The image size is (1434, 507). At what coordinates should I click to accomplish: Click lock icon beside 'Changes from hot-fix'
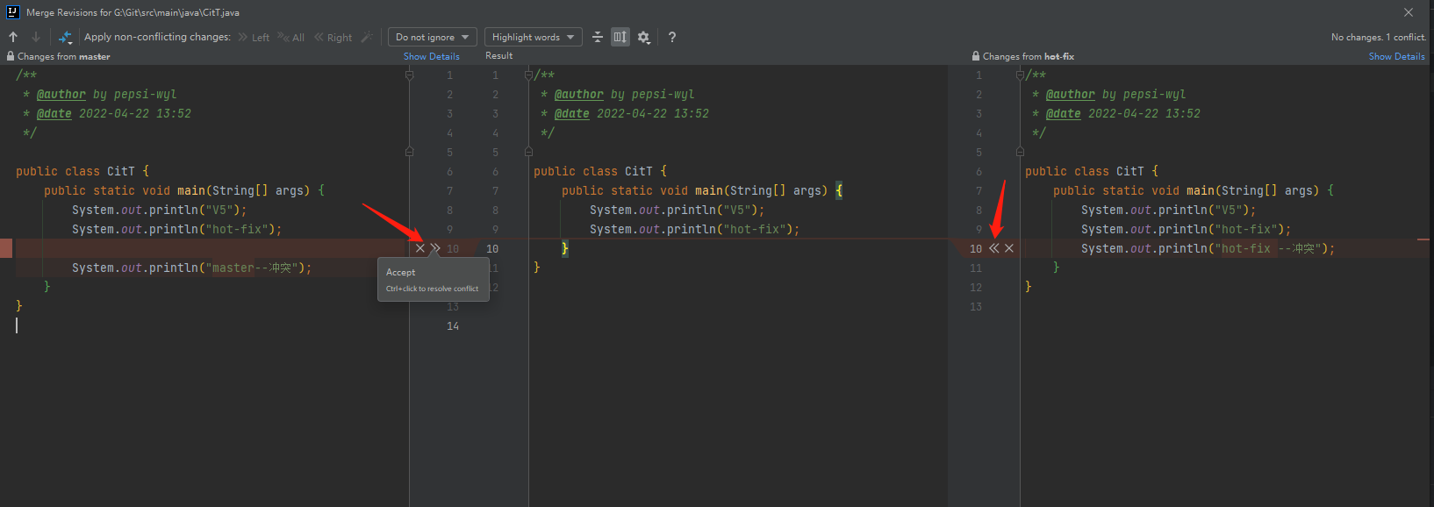click(976, 56)
